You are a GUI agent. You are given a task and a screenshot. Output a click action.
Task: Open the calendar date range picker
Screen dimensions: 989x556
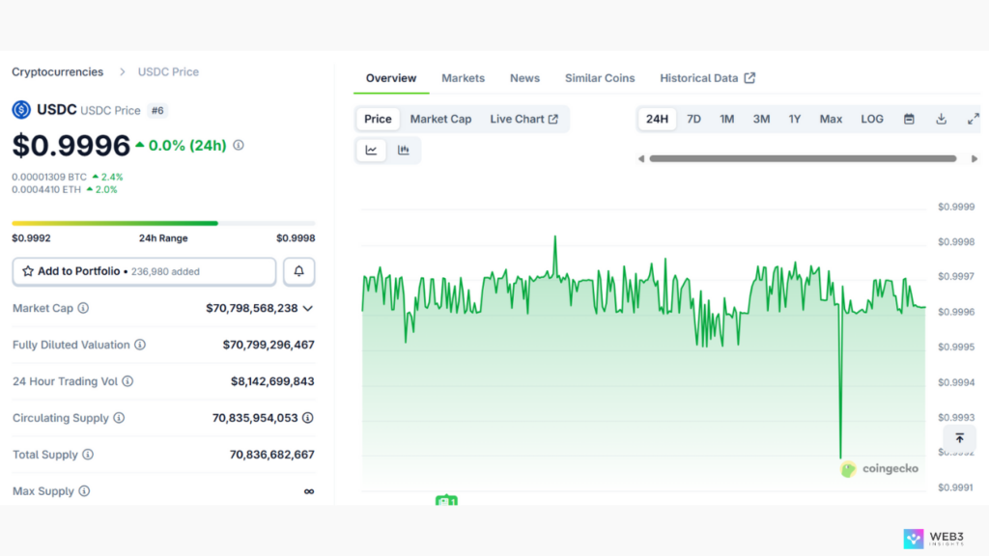[909, 119]
